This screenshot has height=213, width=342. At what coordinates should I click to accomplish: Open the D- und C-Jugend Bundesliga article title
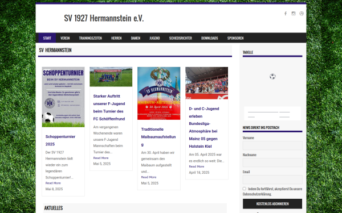[203, 127]
